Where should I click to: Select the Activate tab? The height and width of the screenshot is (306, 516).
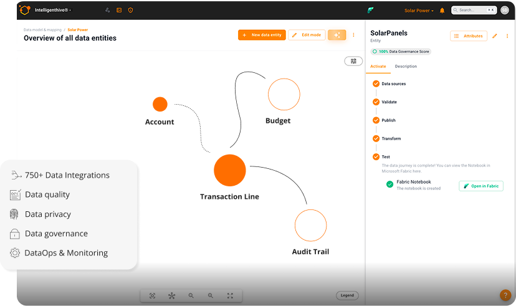coord(378,66)
